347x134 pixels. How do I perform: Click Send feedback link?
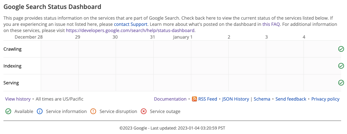click(x=291, y=99)
